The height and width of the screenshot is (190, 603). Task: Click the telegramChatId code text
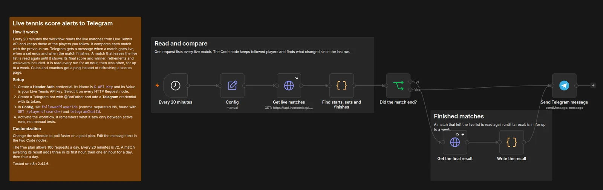(85, 112)
